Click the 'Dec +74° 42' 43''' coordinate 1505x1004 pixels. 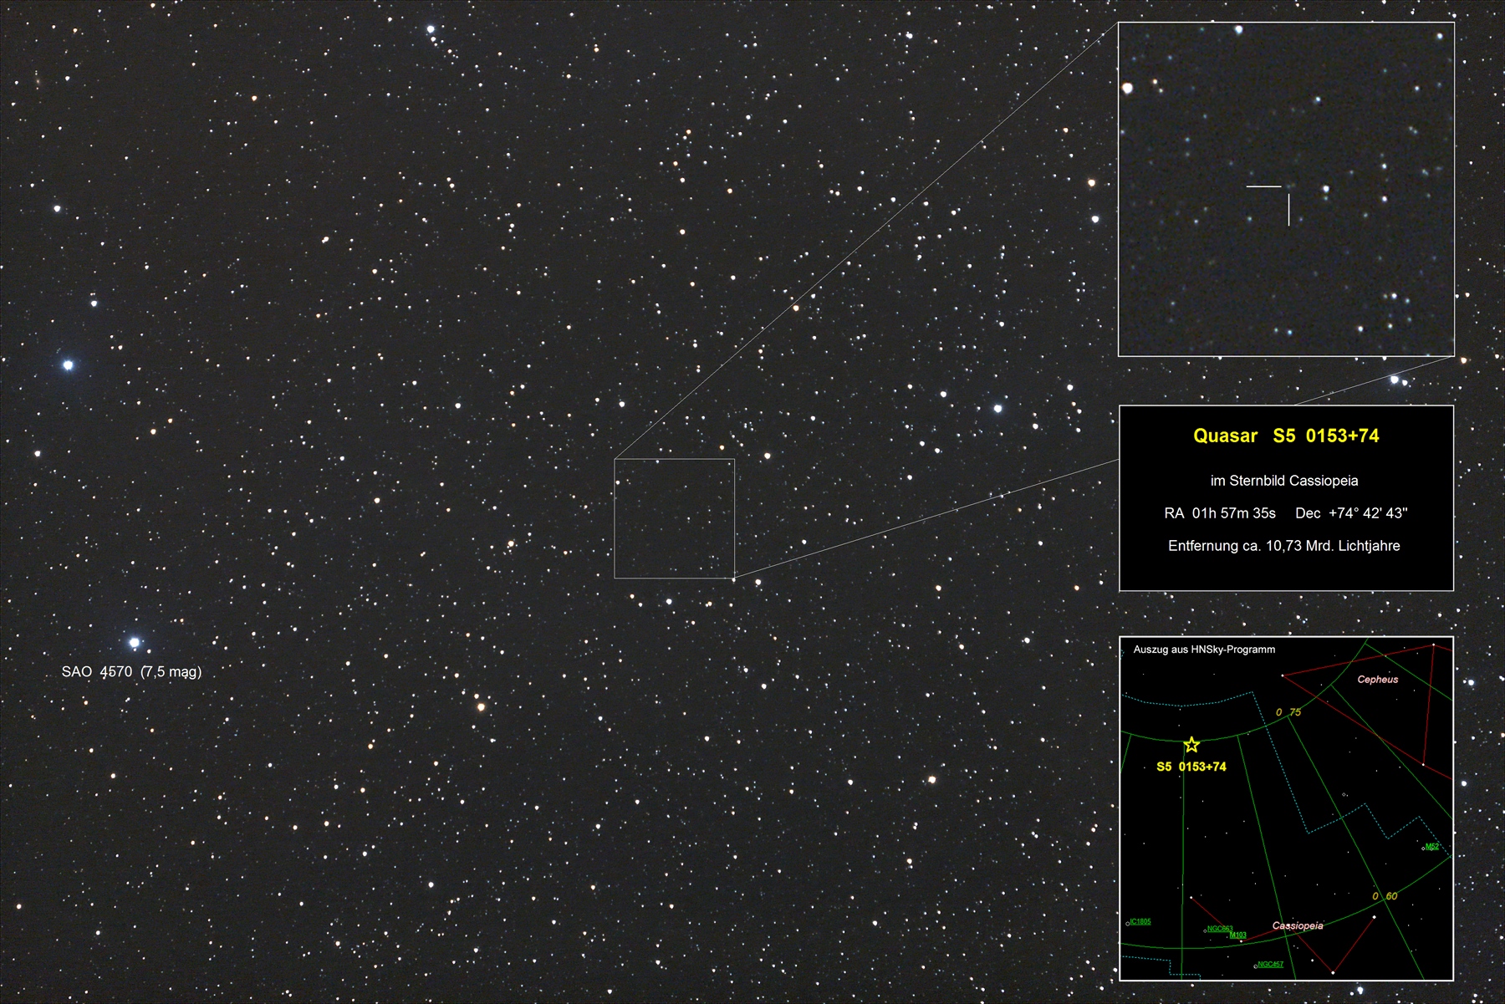(x=1351, y=513)
